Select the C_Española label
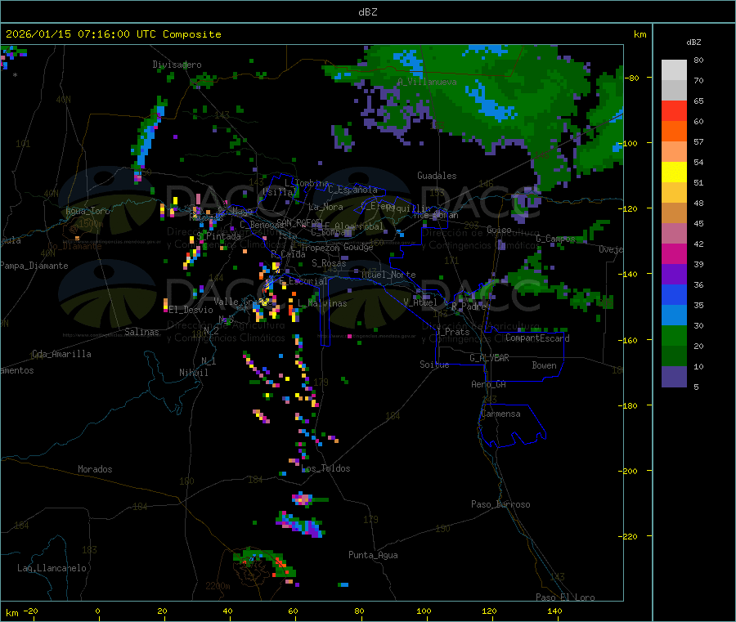Image resolution: width=736 pixels, height=622 pixels. point(352,190)
